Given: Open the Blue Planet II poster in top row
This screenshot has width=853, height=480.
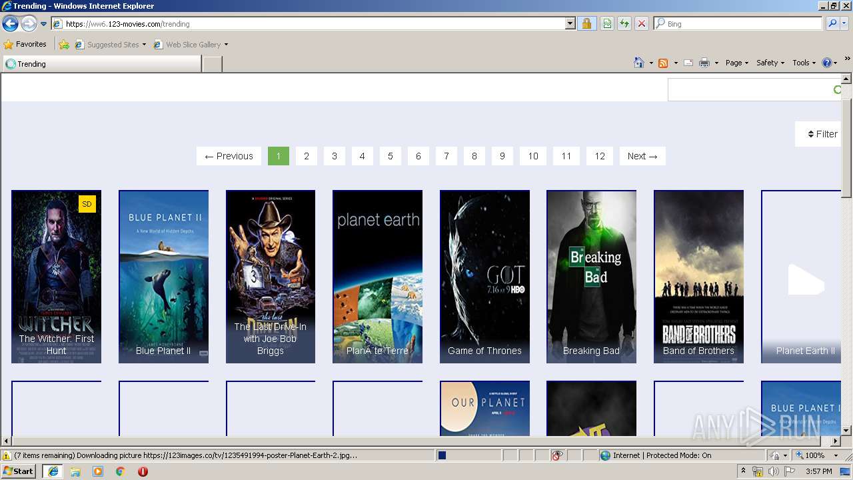Looking at the screenshot, I should [163, 277].
